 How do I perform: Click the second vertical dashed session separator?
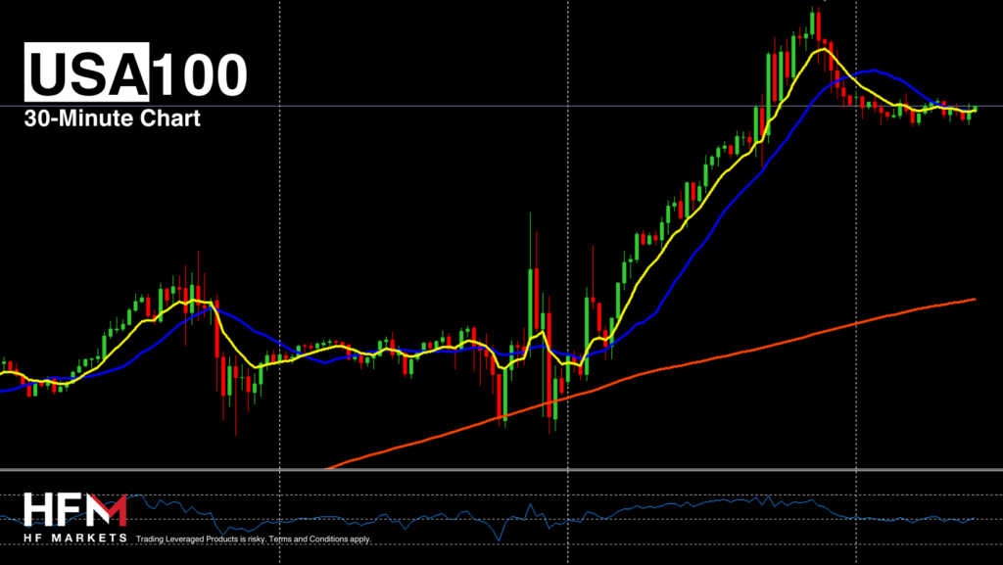(x=568, y=196)
